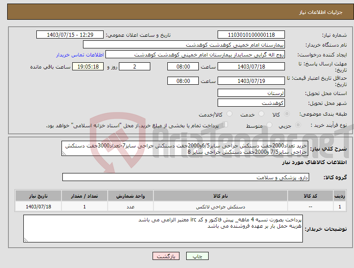Click the deadline hour 08:00 field beside 1403/07/18
Image resolution: width=354 pixels, height=268 pixels.
pyautogui.click(x=183, y=66)
